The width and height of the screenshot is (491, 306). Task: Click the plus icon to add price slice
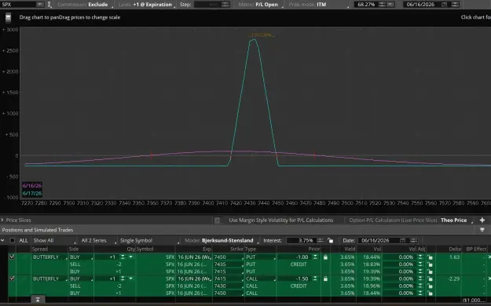point(482,220)
